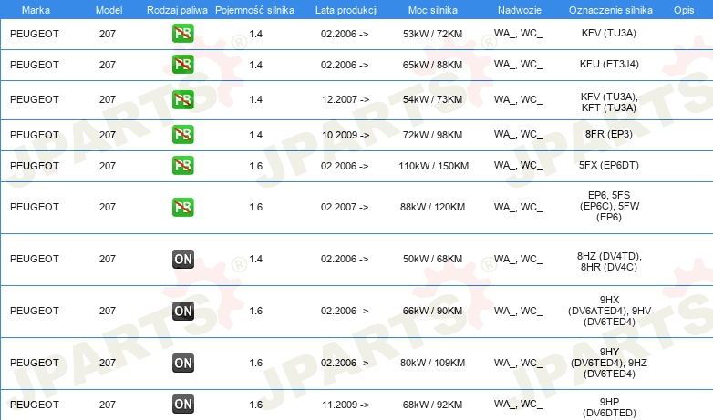The width and height of the screenshot is (713, 420).
Task: Click body code WA_, WC_ in 66kW / 90KM row
Action: click(x=519, y=312)
